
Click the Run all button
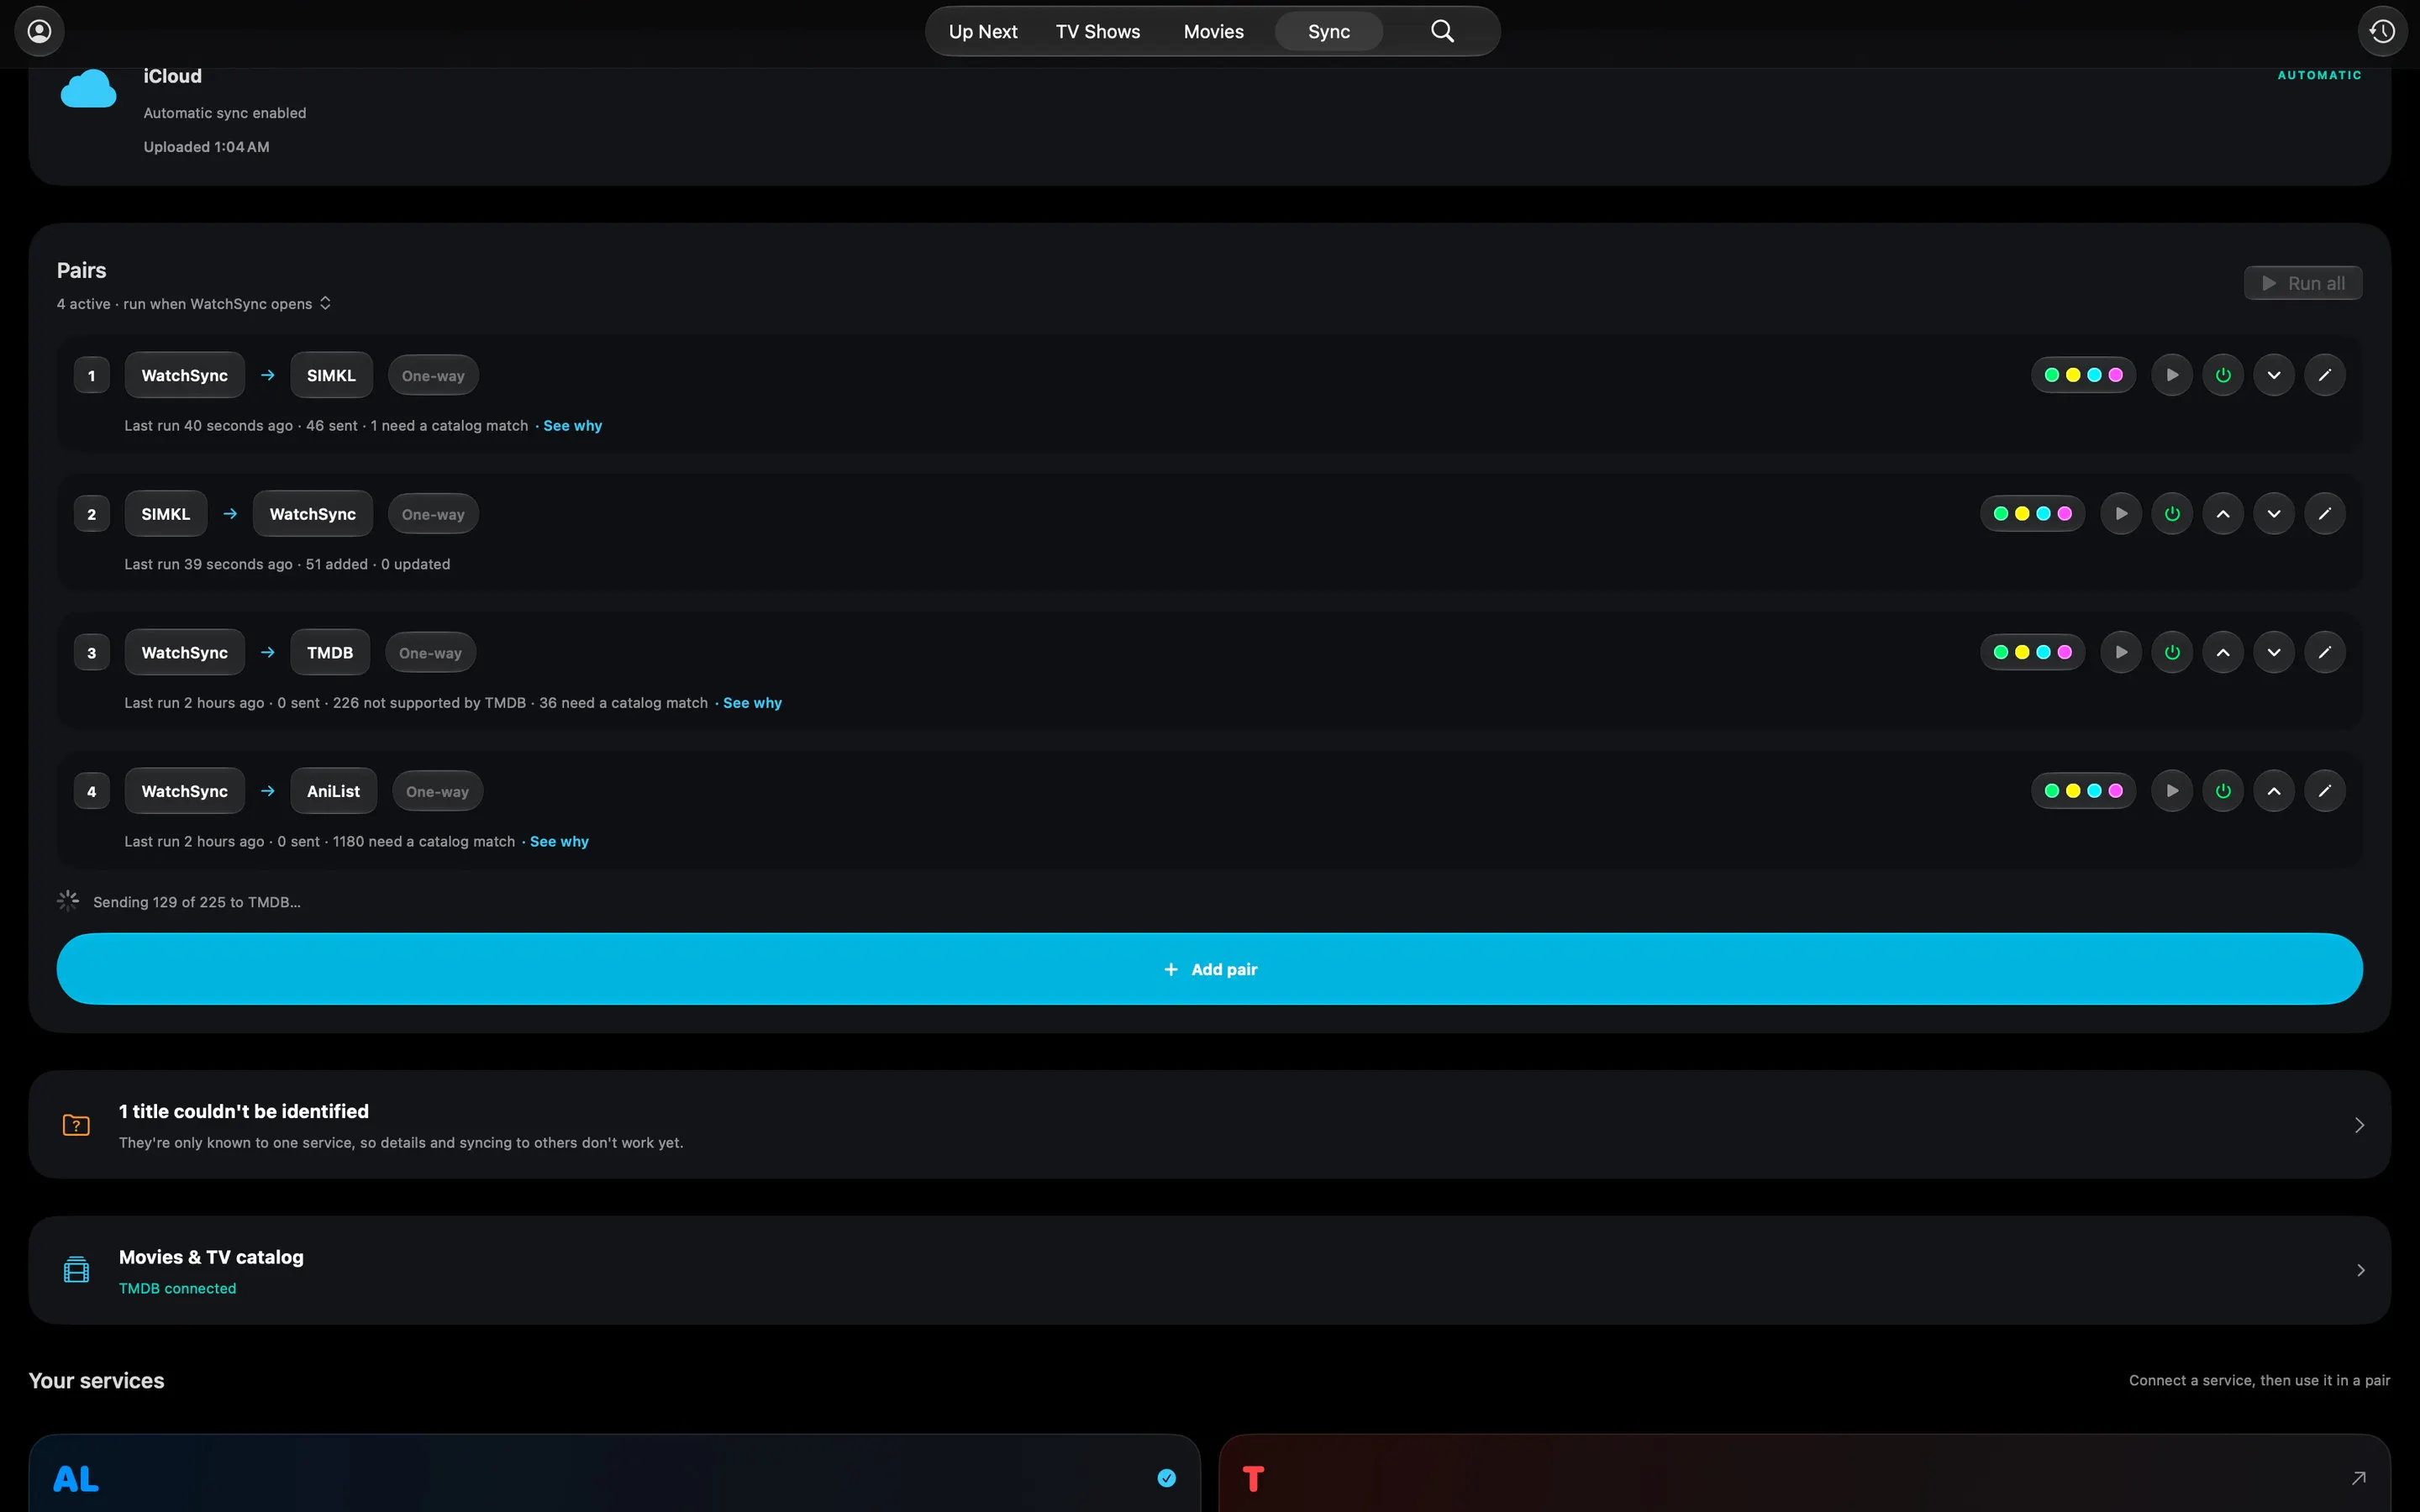(x=2302, y=283)
